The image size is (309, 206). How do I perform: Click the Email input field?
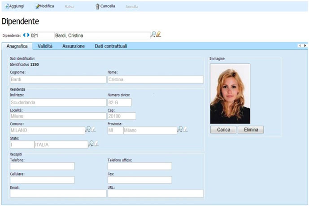(58, 193)
